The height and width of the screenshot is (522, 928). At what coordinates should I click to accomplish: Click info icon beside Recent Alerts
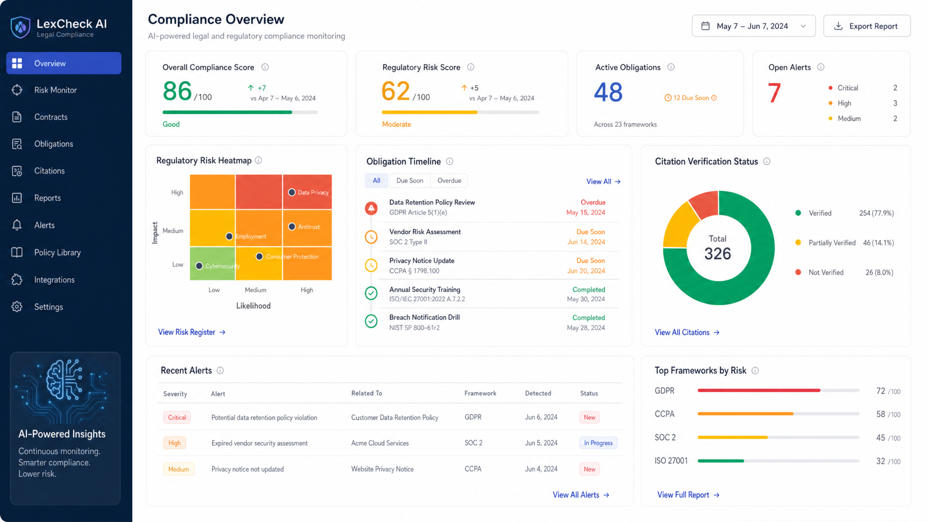click(220, 371)
